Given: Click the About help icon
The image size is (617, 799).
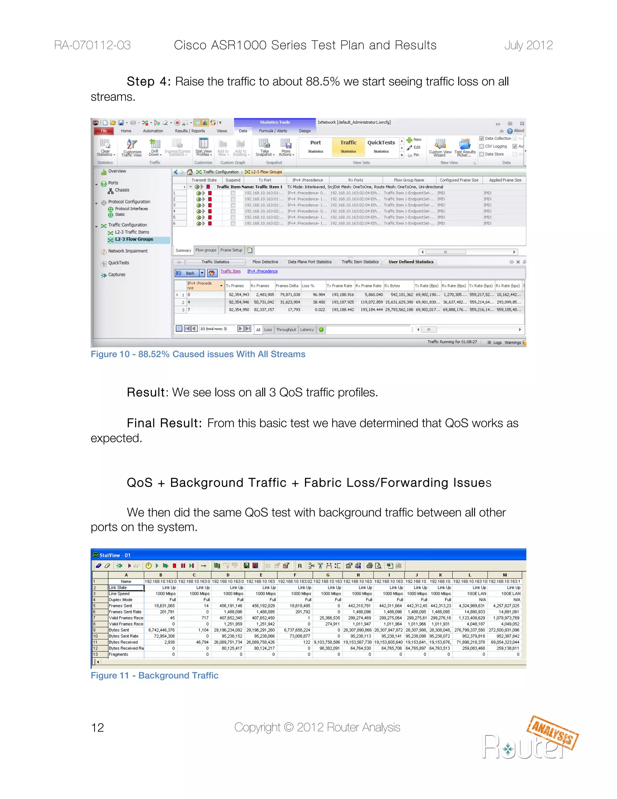Looking at the screenshot, I should [x=509, y=131].
